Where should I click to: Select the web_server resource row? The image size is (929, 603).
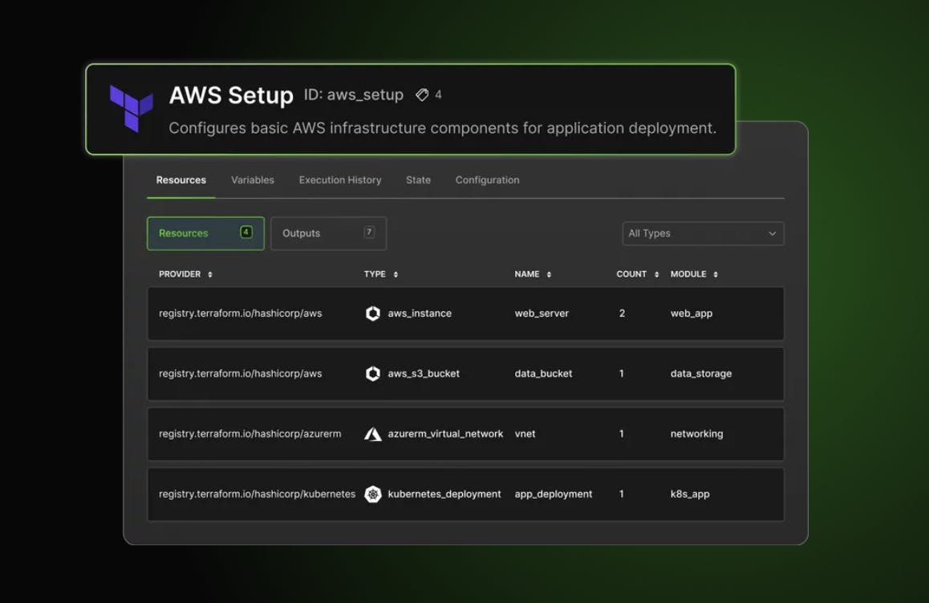(x=465, y=314)
